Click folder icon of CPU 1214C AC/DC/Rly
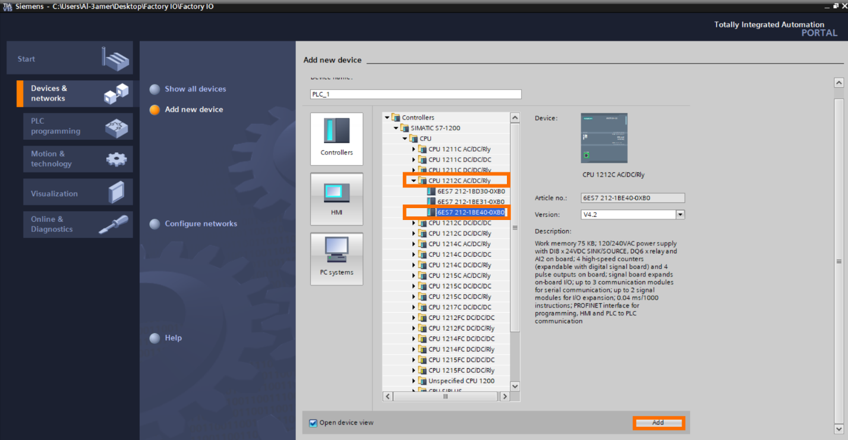This screenshot has width=848, height=440. coord(423,244)
